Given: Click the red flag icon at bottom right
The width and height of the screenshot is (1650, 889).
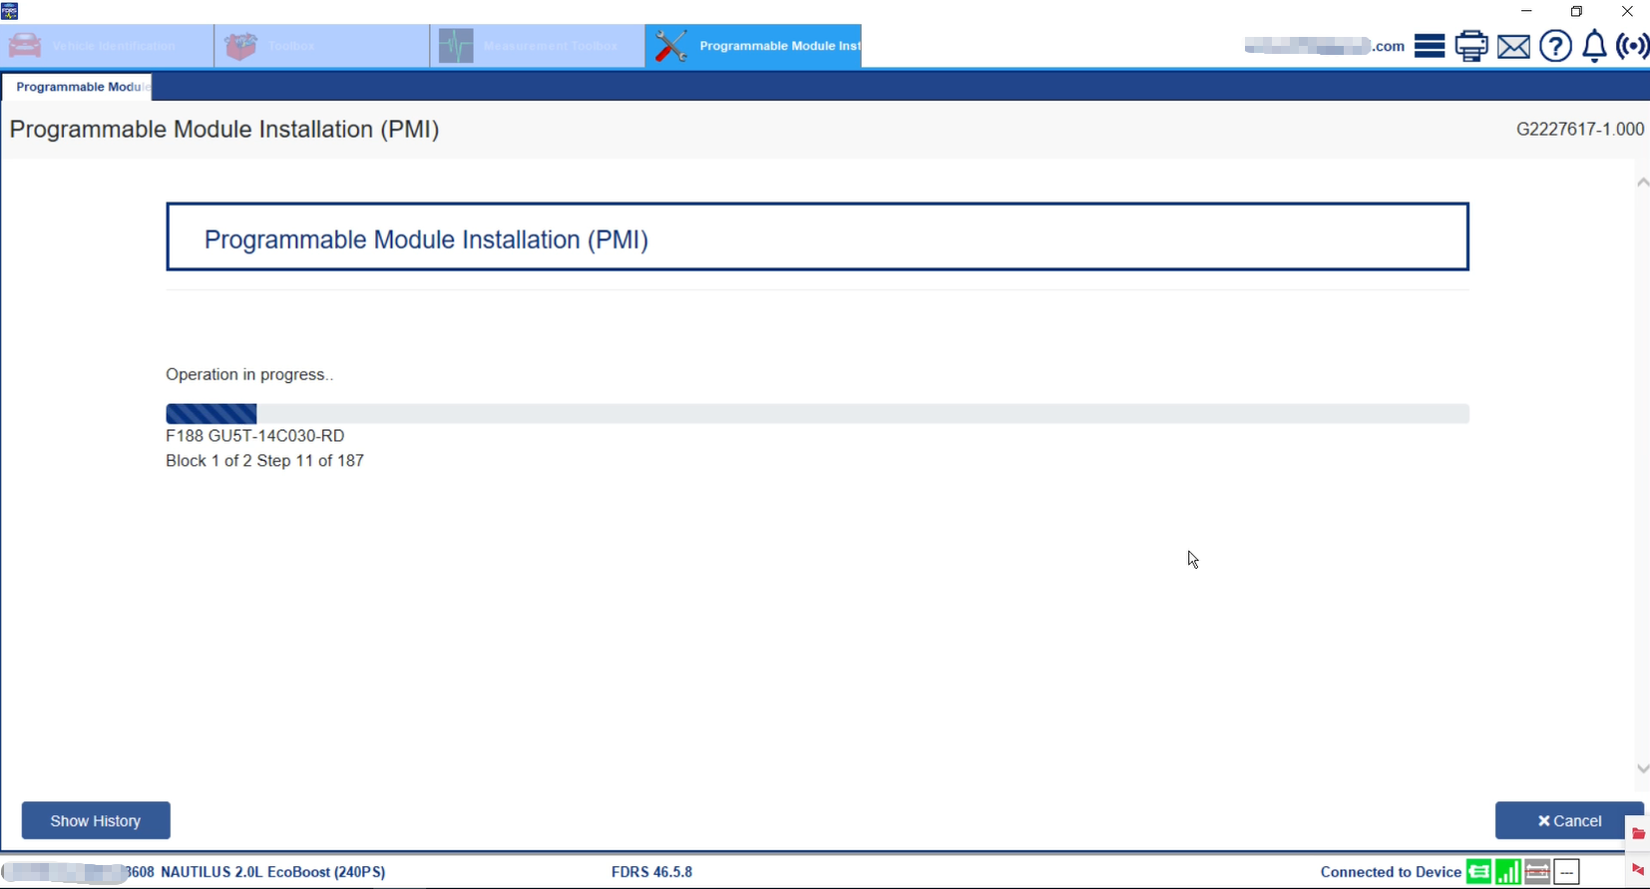Looking at the screenshot, I should tap(1638, 870).
